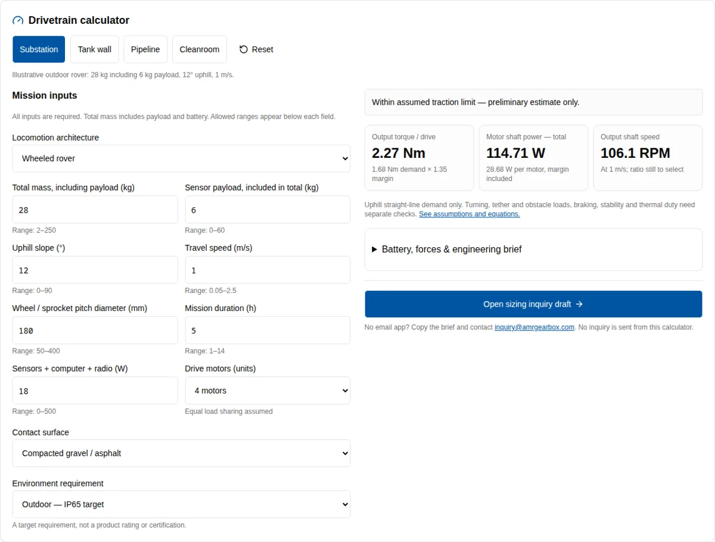The image size is (715, 542).
Task: Expand Battery, forces & engineering brief
Action: pos(533,250)
